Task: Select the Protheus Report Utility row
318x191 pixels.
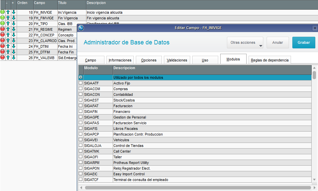Action: pos(195,163)
